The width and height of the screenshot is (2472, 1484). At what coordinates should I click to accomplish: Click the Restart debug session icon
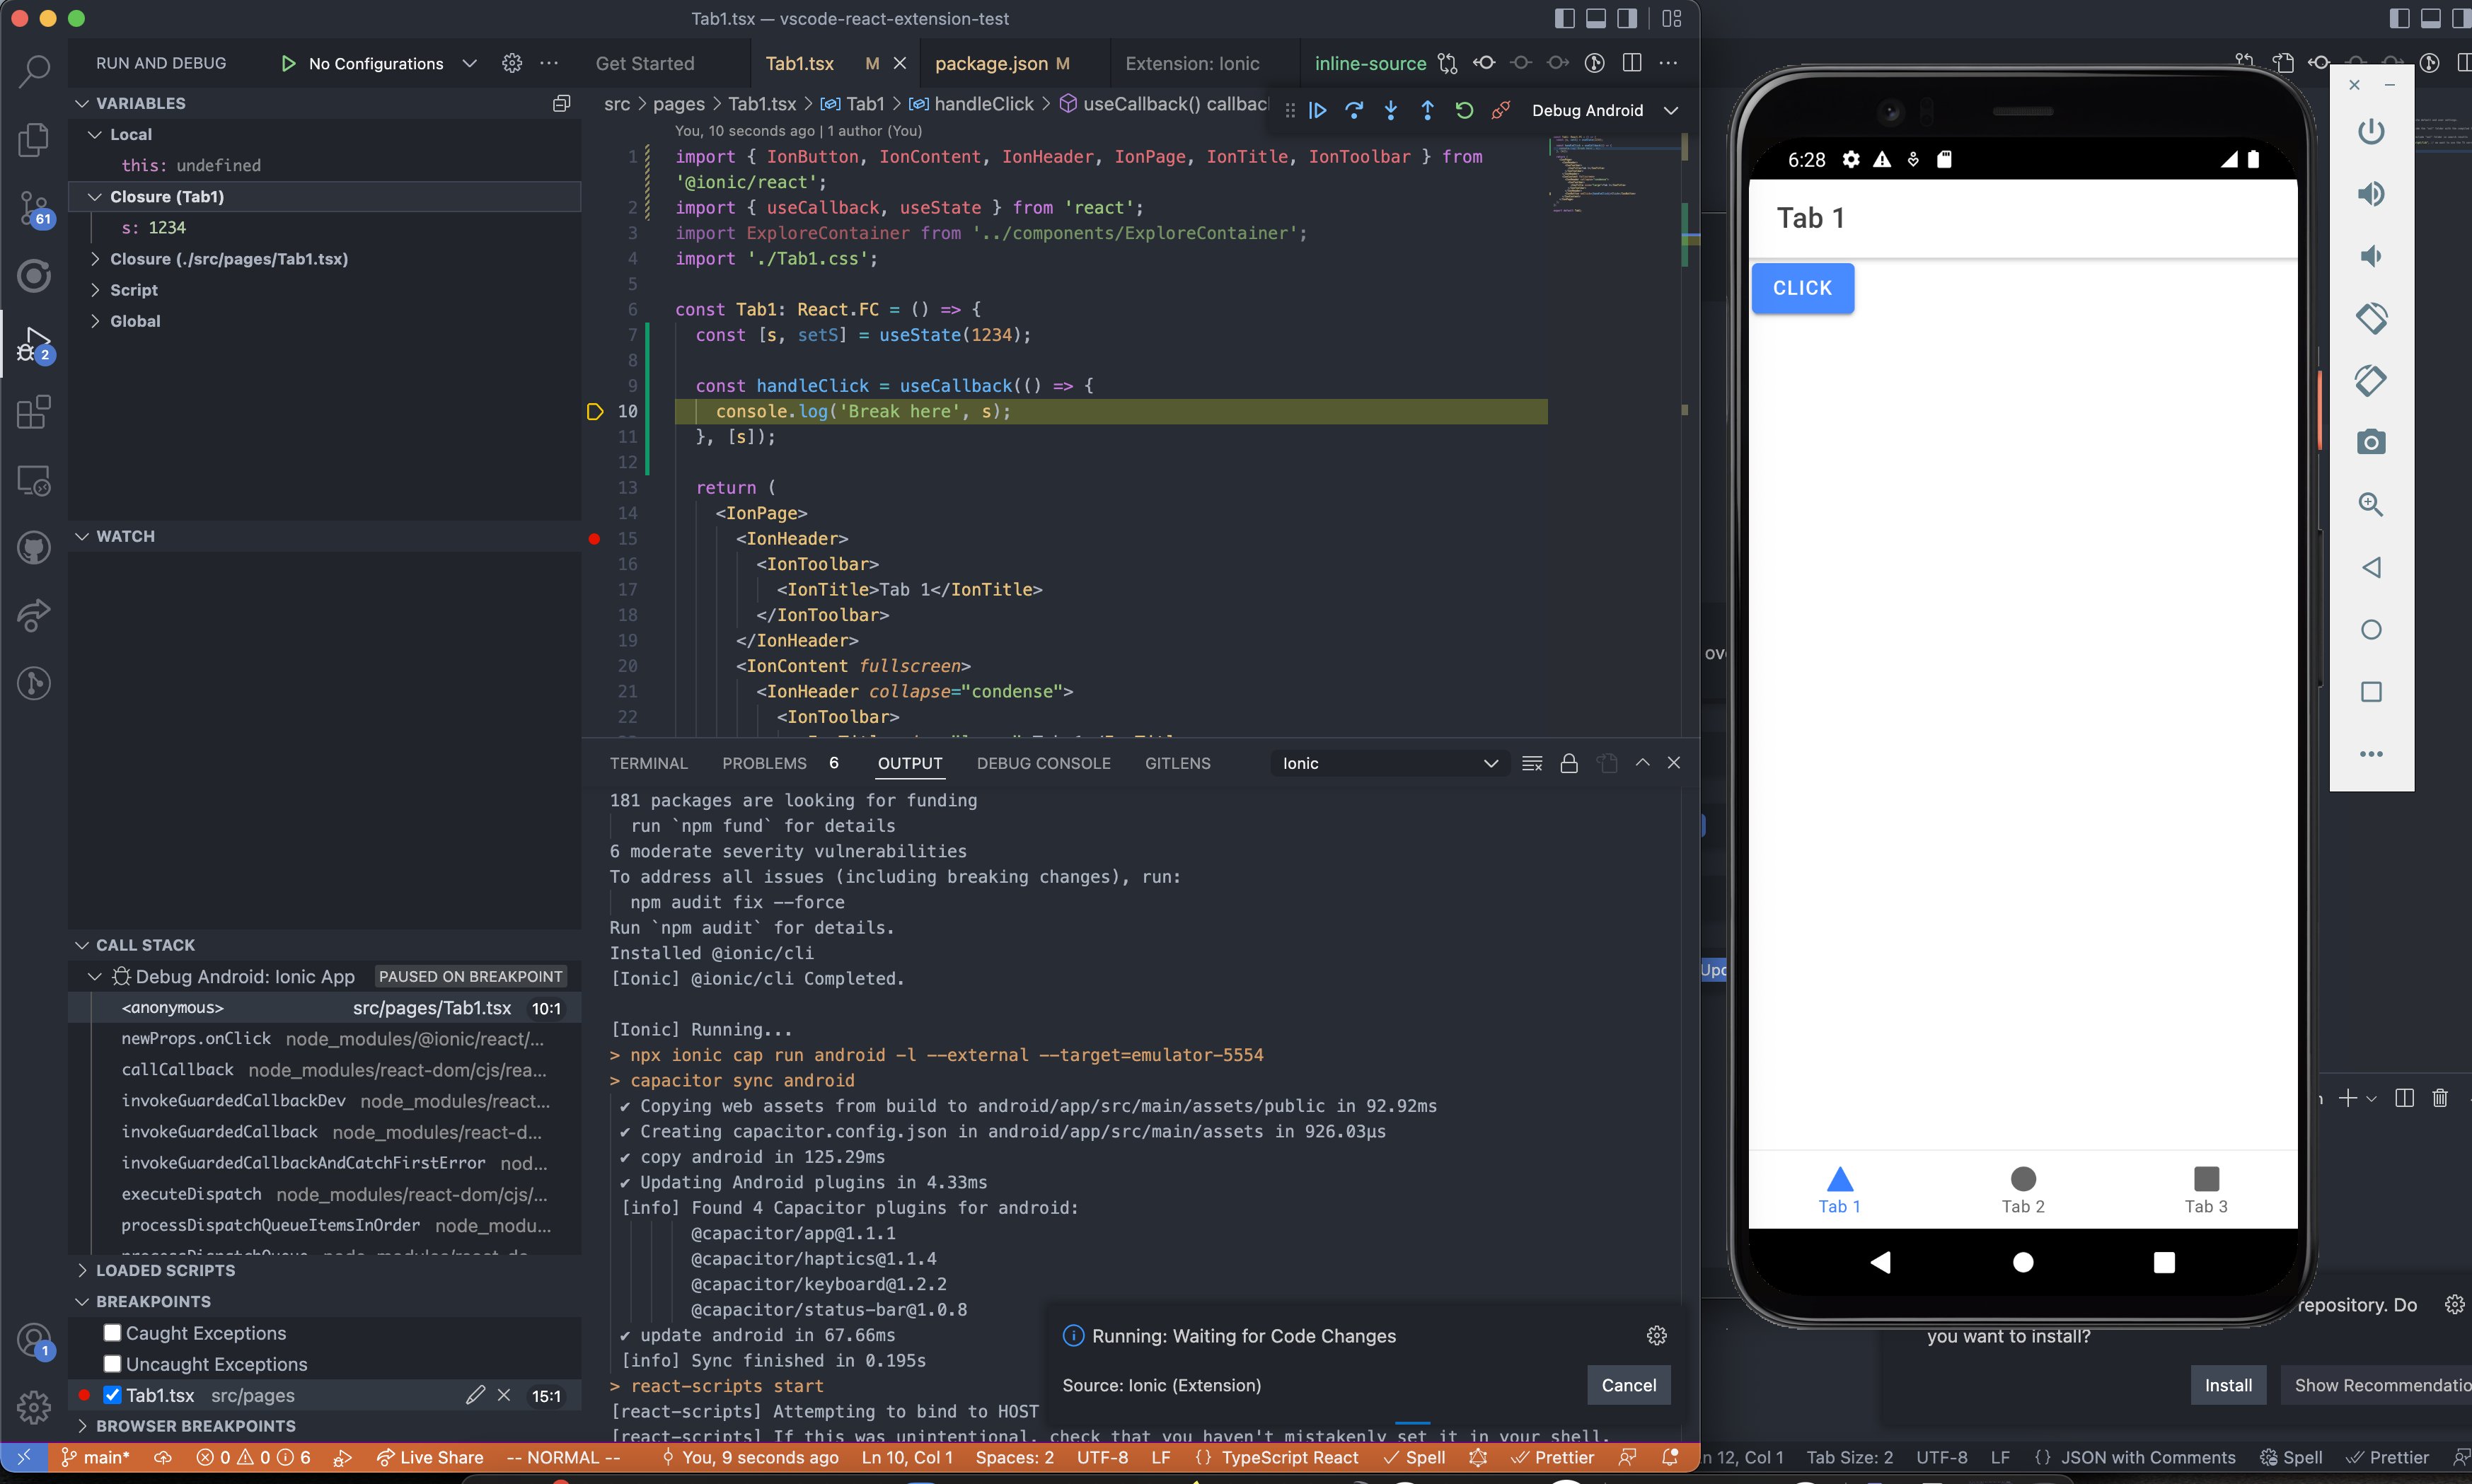[1463, 110]
